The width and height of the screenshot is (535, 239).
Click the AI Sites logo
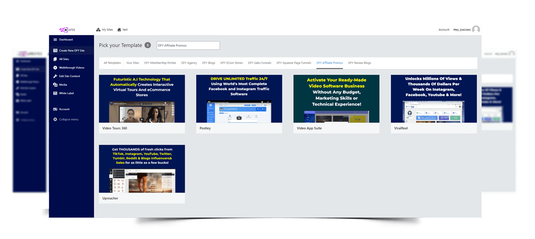click(67, 30)
